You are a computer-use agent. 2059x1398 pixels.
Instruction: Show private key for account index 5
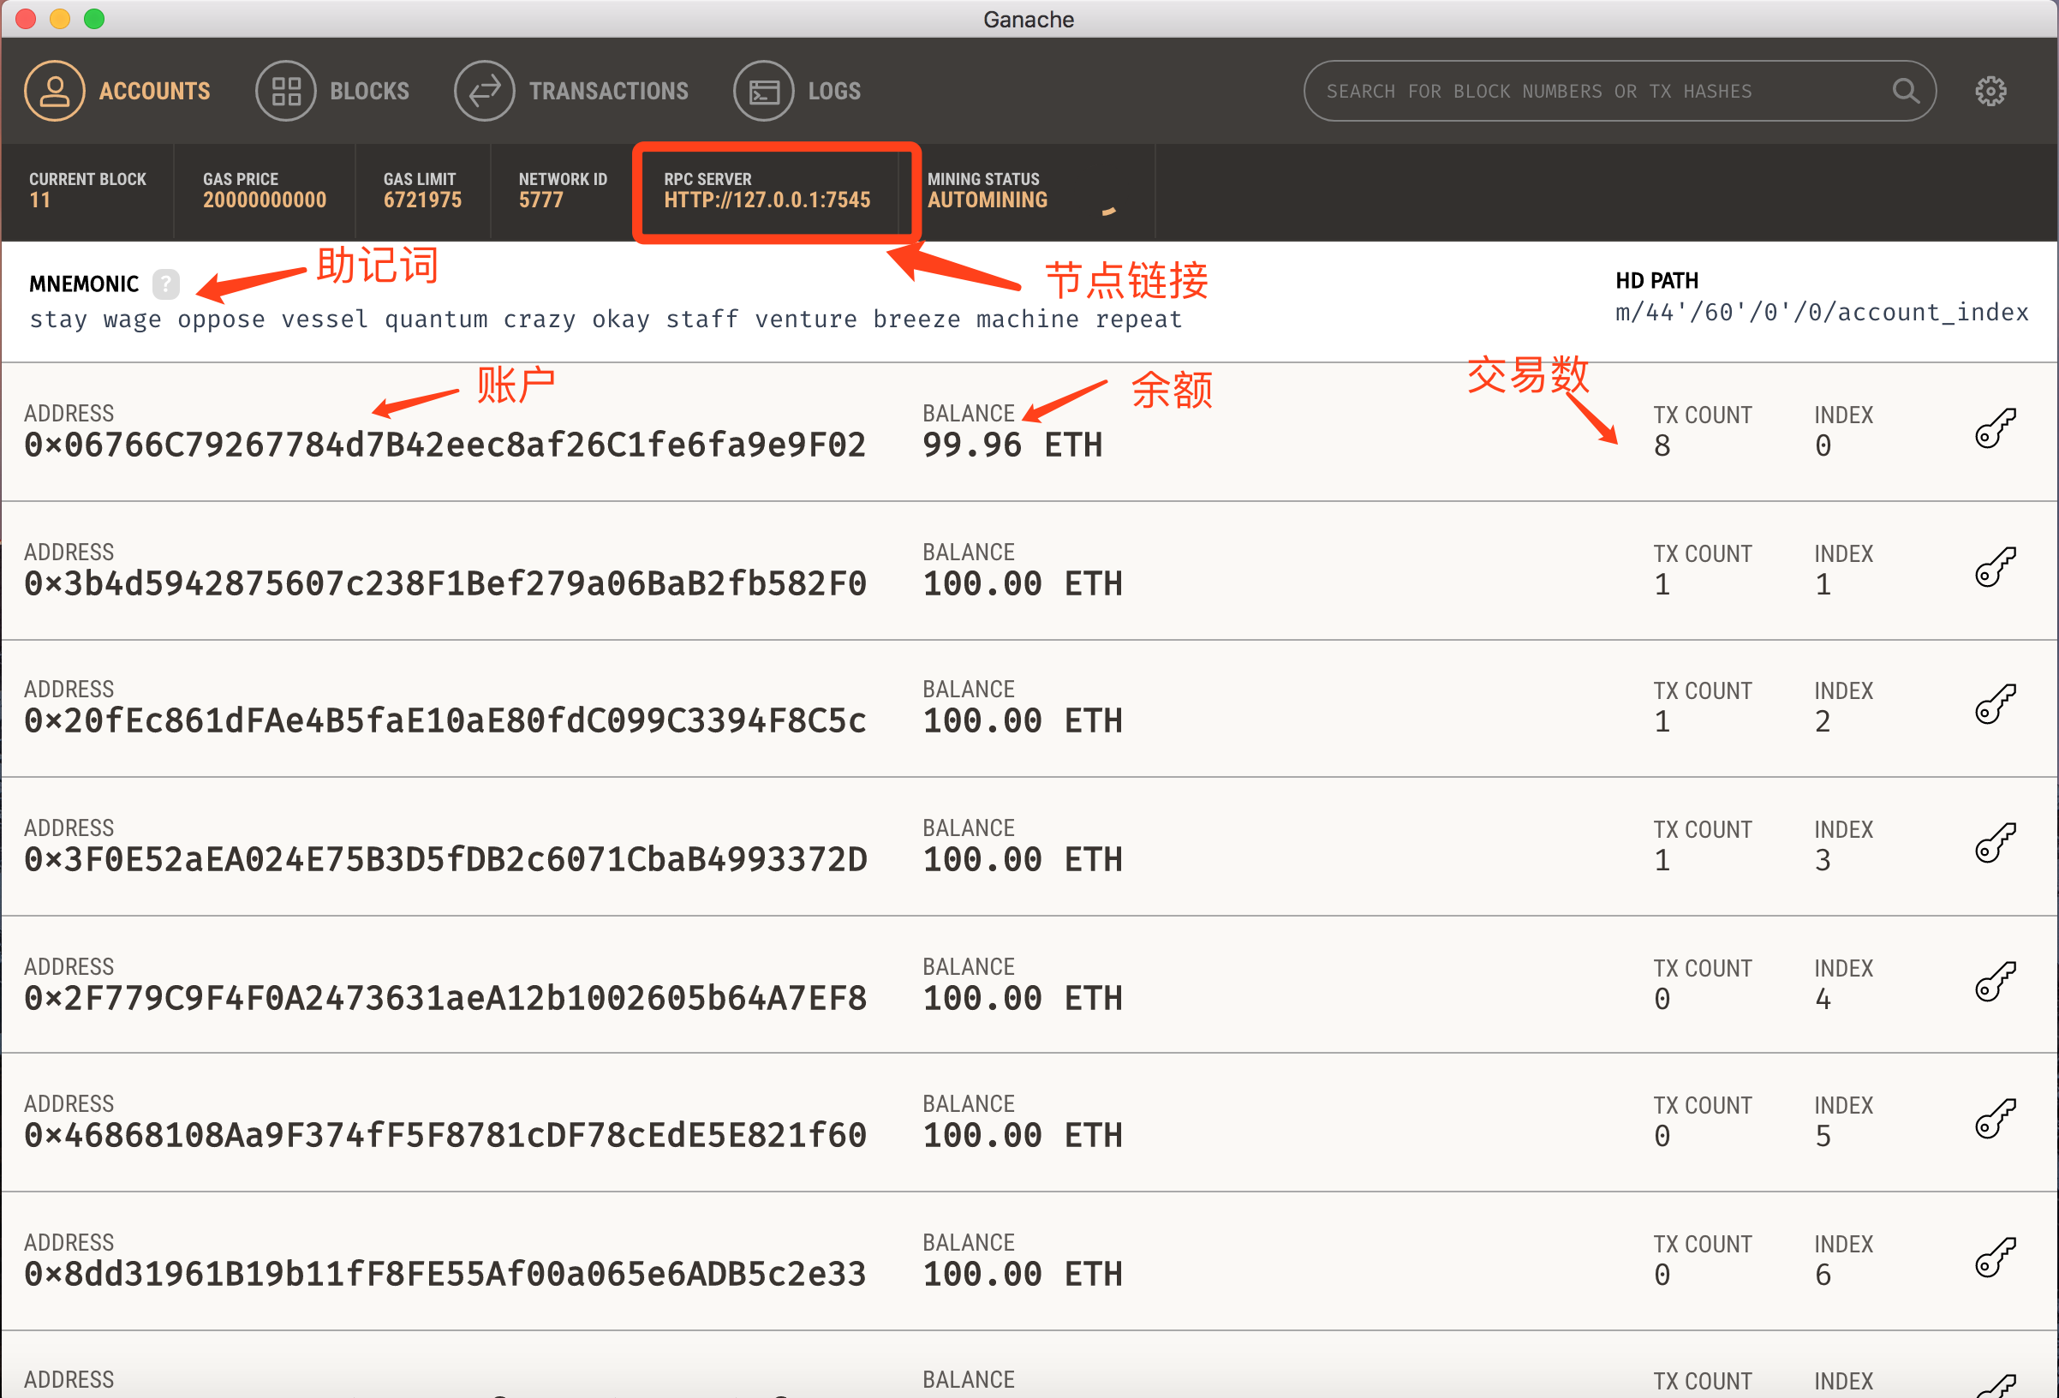[1996, 1118]
